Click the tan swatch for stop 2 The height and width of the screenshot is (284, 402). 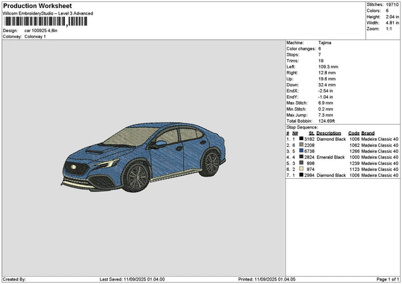(301, 145)
